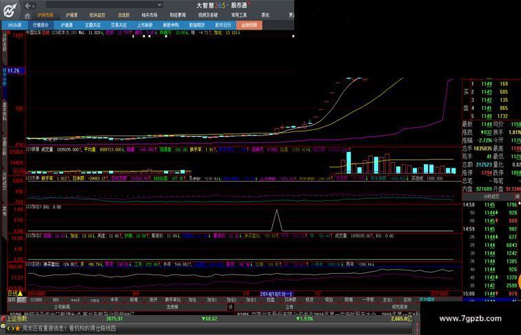Switch to the 行情报价 tab
Image resolution: width=521 pixels, height=335 pixels.
(x=41, y=25)
